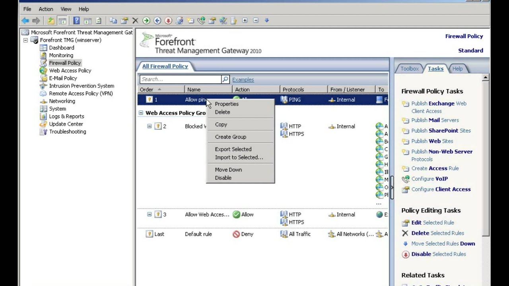Click inside the Search field
This screenshot has height=286, width=509.
[181, 79]
